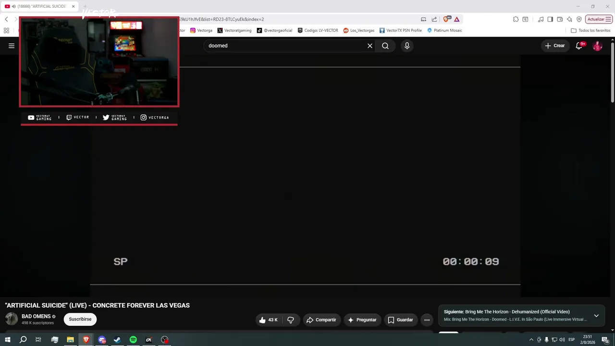Close the ARTIFICIAL SUICIDE browser tab
Viewport: 615px width, 346px height.
74,6
